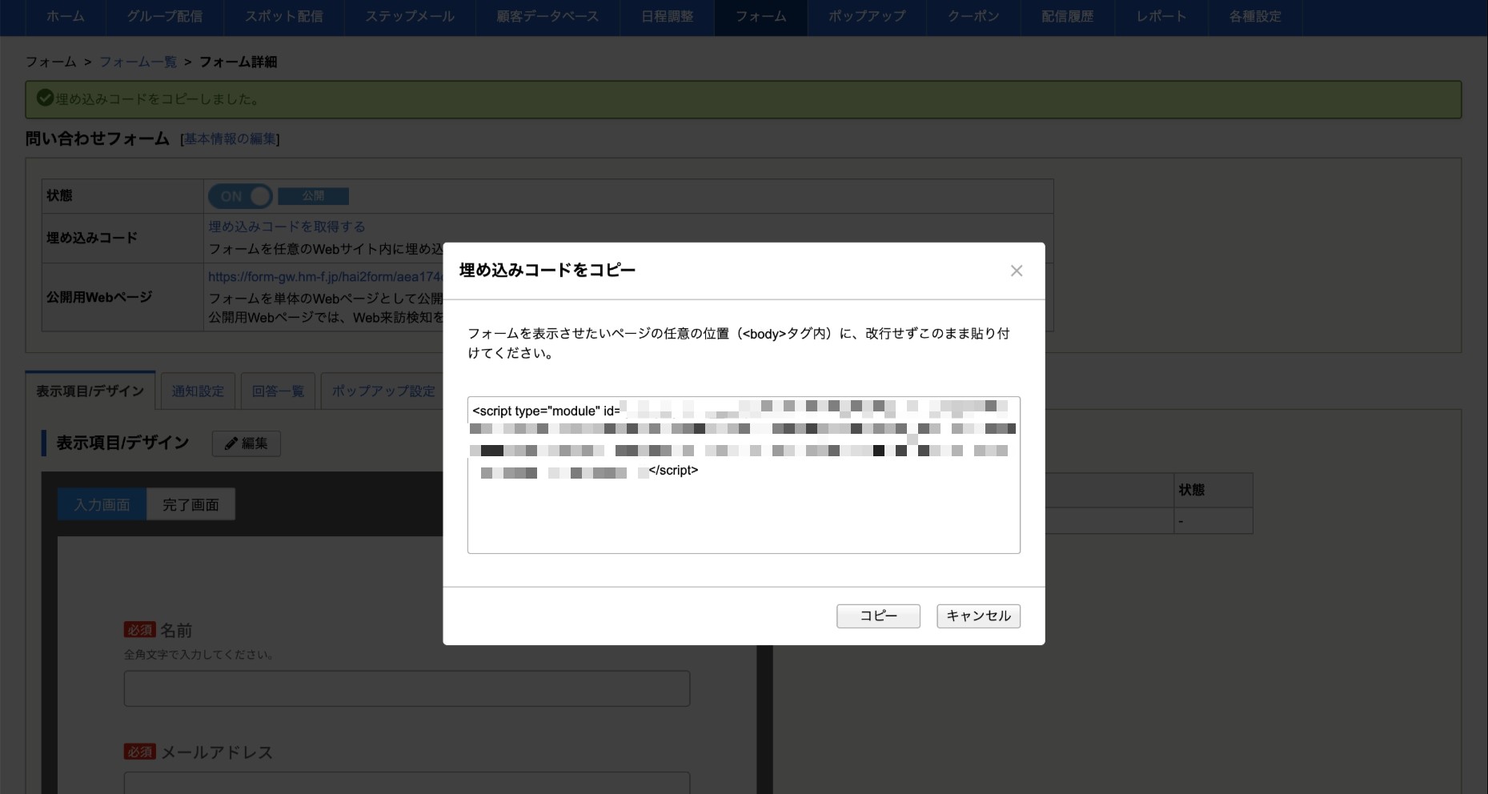Image resolution: width=1488 pixels, height=794 pixels.
Task: Open the クーポン menu
Action: (973, 17)
